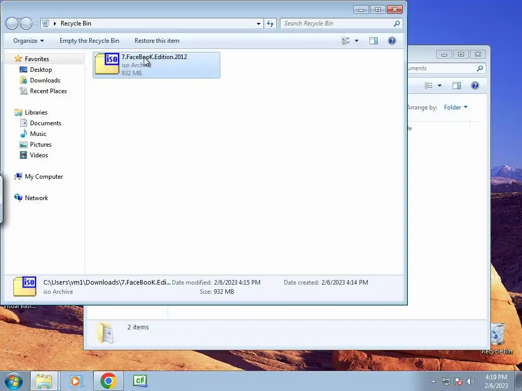Open the Videos library
The image size is (522, 391).
click(39, 155)
